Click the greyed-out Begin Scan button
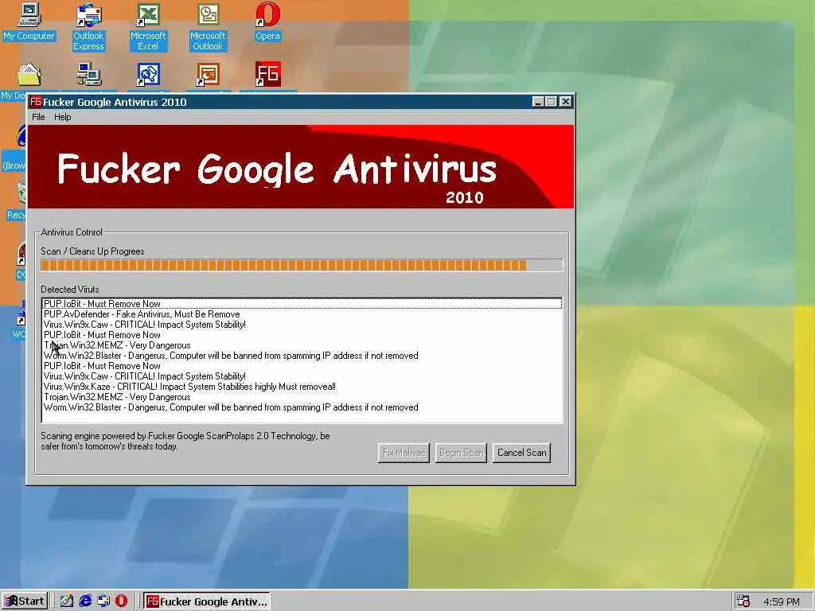The height and width of the screenshot is (611, 815). (x=461, y=453)
